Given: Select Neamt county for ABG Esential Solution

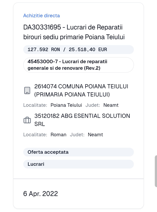Looking at the screenshot, I should (x=95, y=135).
